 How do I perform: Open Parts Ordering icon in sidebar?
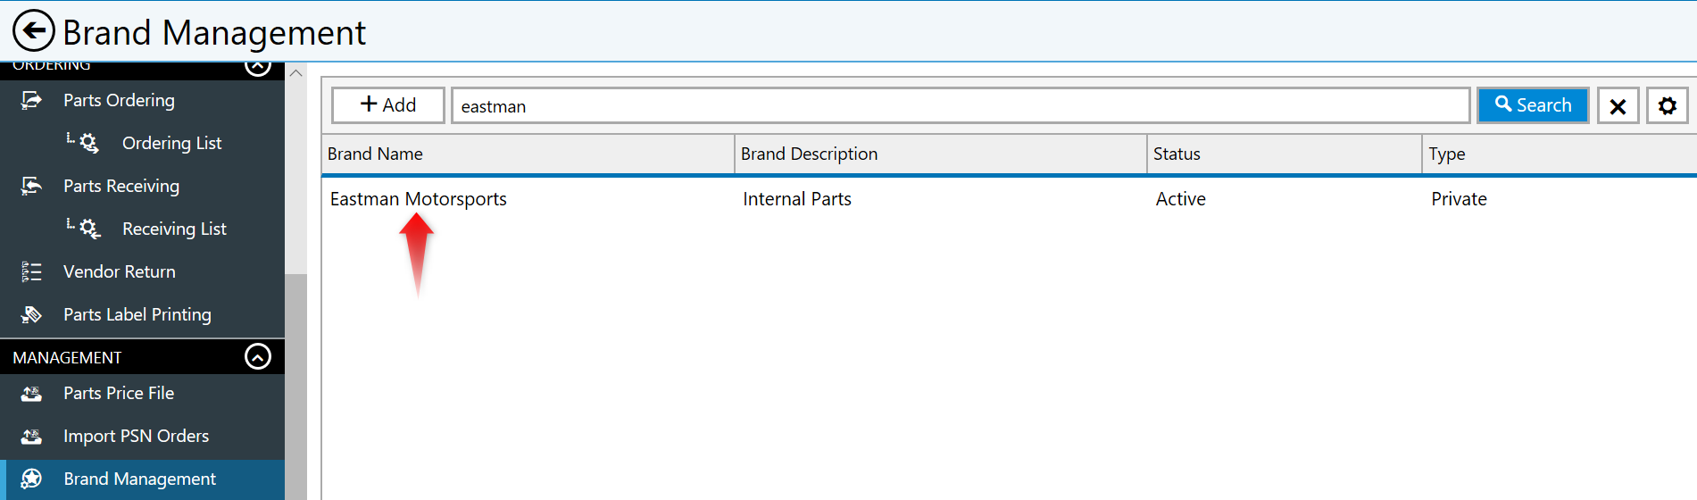tap(31, 100)
